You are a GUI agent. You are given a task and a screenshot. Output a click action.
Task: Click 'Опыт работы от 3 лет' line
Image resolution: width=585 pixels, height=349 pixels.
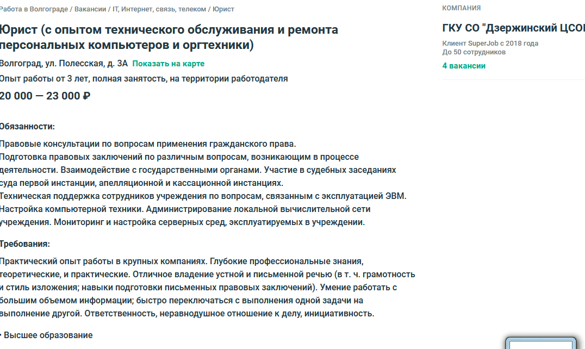tap(144, 79)
